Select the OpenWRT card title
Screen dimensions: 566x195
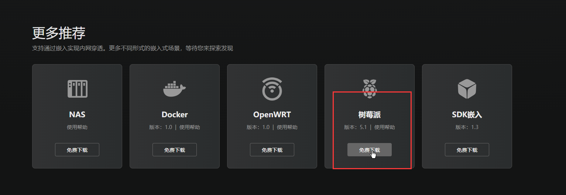coord(272,115)
